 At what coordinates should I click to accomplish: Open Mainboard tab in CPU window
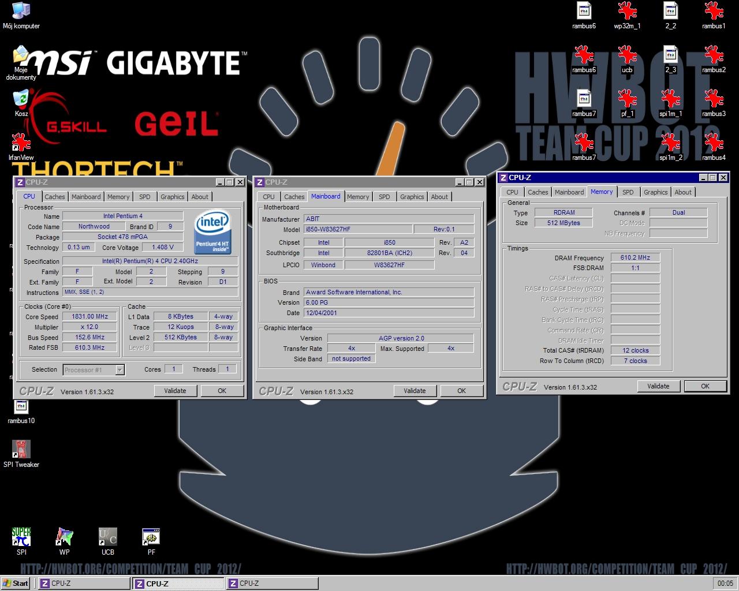(86, 197)
